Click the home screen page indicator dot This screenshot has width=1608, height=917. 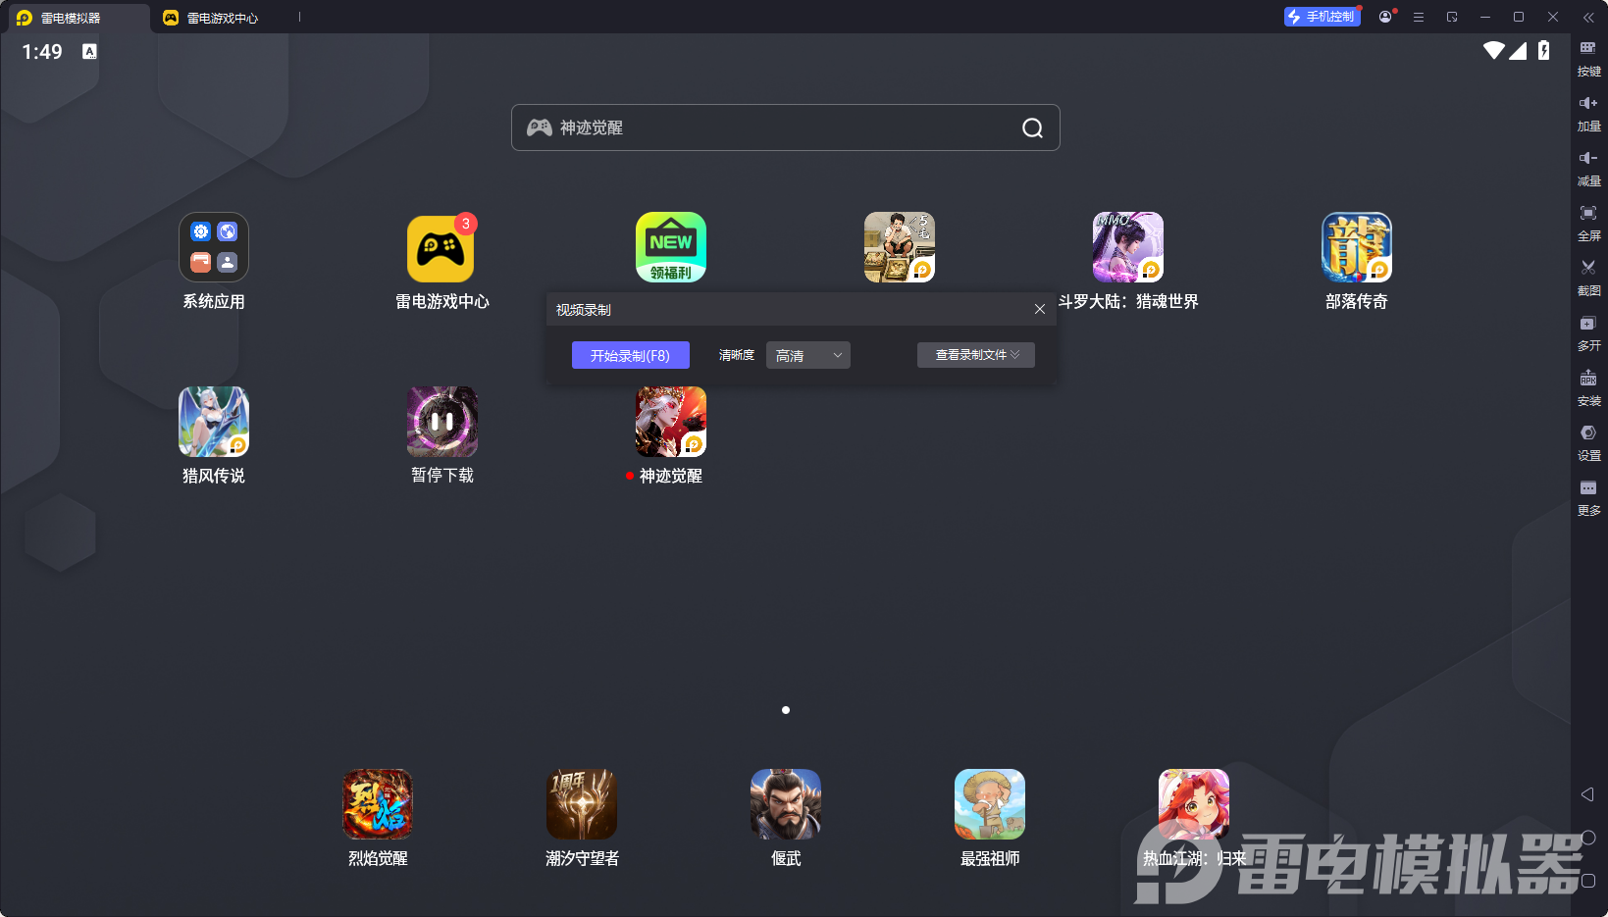[x=786, y=710]
